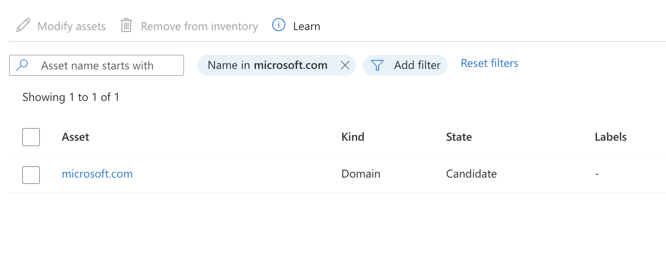Viewport: 666px width, 262px height.
Task: Focus the 'Asset name starts with' search field
Action: (107, 65)
